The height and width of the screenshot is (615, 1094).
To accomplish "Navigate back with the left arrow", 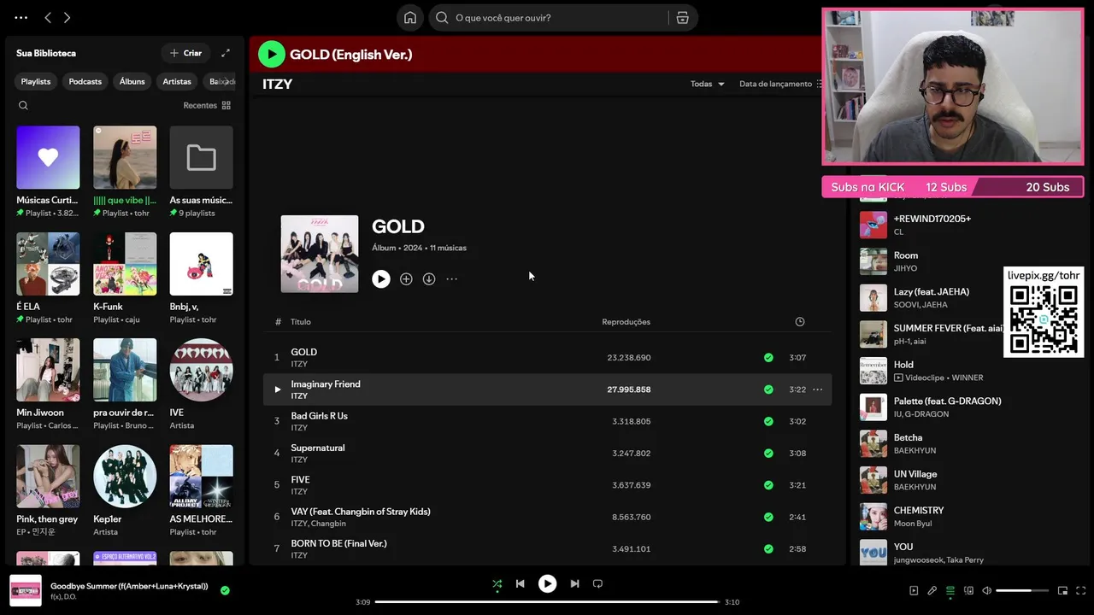I will click(x=48, y=18).
